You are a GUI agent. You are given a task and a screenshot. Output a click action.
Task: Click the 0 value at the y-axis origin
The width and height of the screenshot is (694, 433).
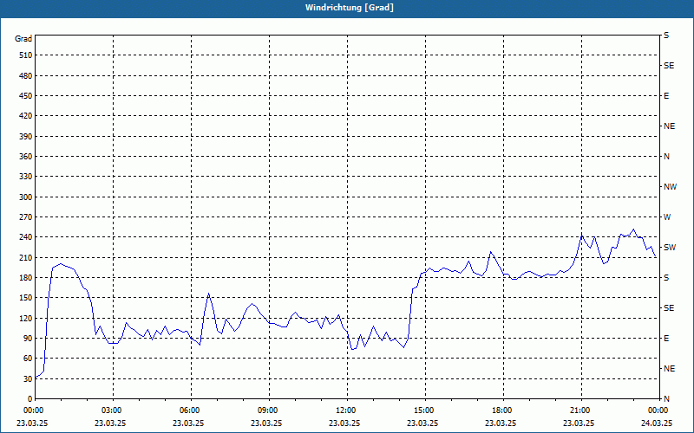30,398
